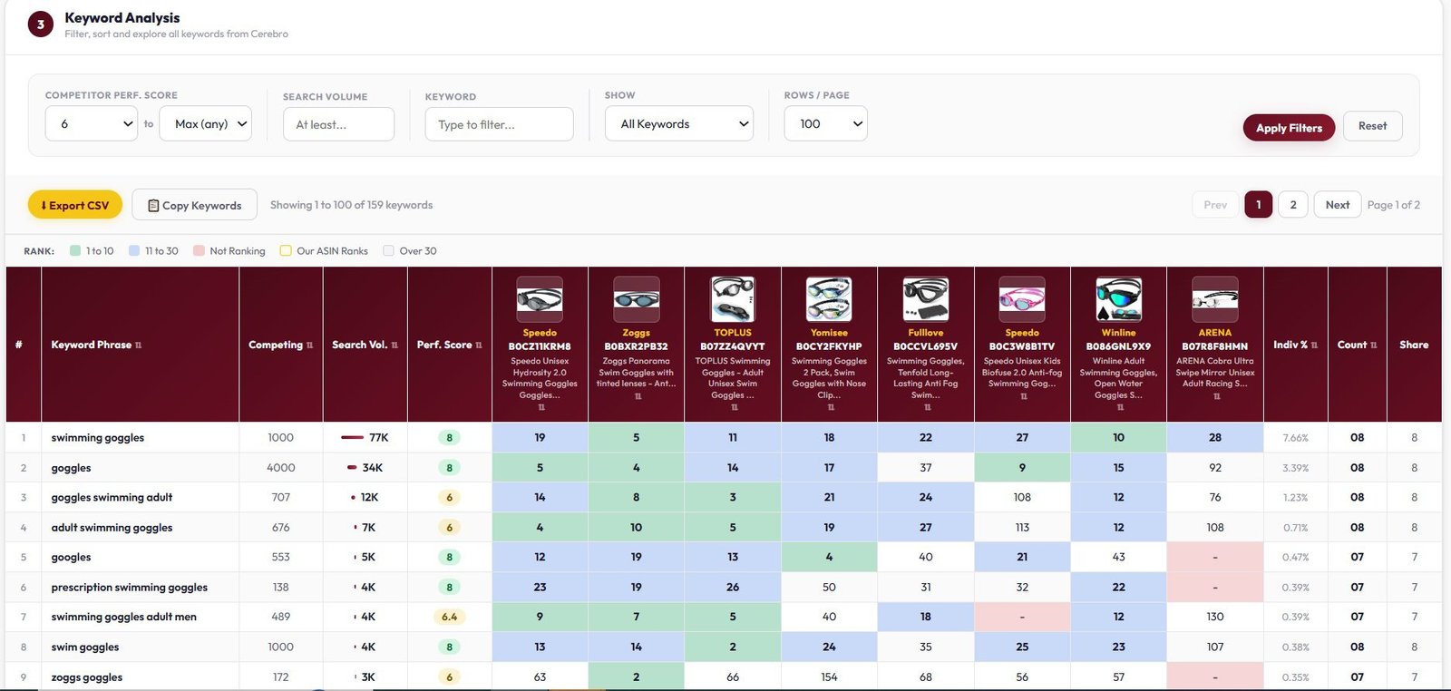
Task: Toggle the 'Not Ranking' legend
Action: pyautogui.click(x=229, y=251)
